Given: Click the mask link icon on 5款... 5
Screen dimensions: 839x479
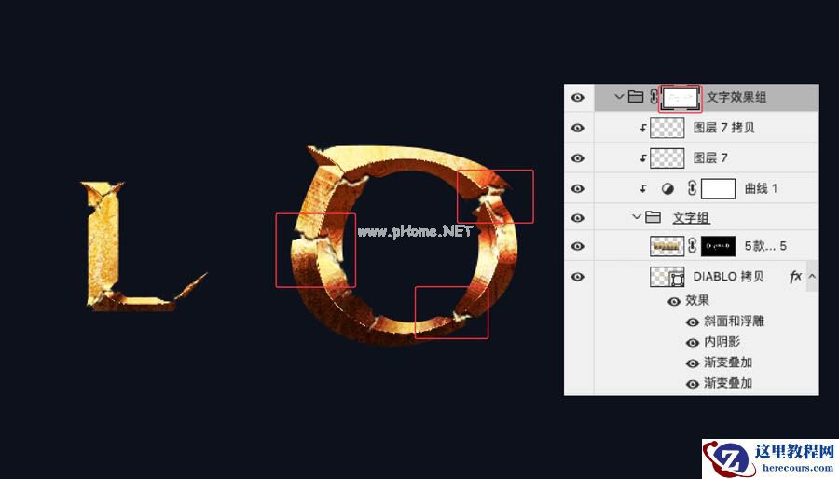Looking at the screenshot, I should pos(692,246).
